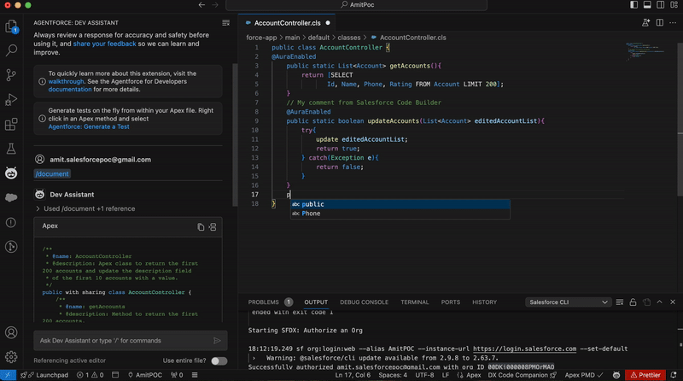This screenshot has height=381, width=683.
Task: Click the /document command tag
Action: tap(52, 174)
